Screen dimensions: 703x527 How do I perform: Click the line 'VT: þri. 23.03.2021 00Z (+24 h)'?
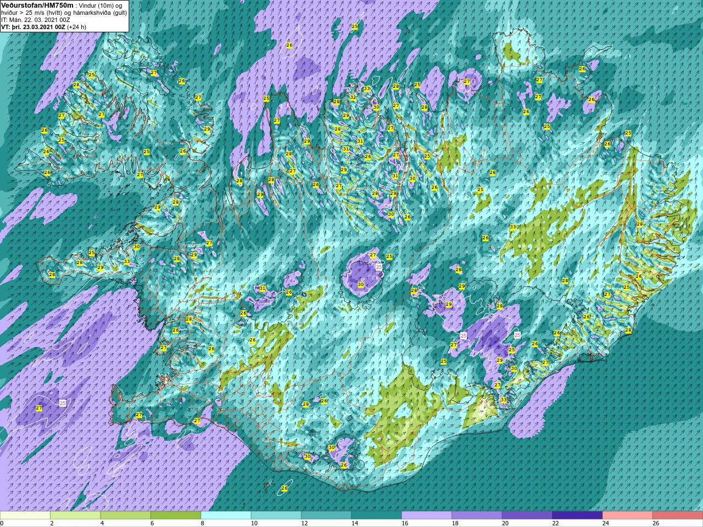point(44,27)
